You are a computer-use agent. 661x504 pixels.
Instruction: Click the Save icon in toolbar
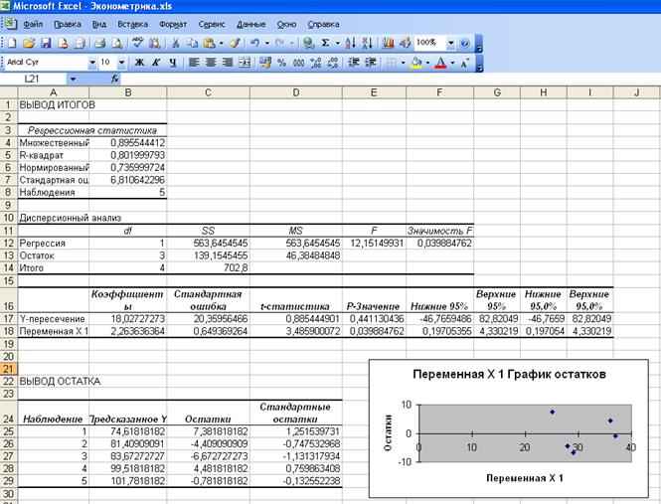click(47, 44)
